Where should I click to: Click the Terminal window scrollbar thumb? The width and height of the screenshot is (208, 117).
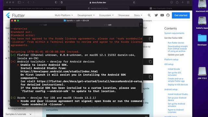[142, 87]
